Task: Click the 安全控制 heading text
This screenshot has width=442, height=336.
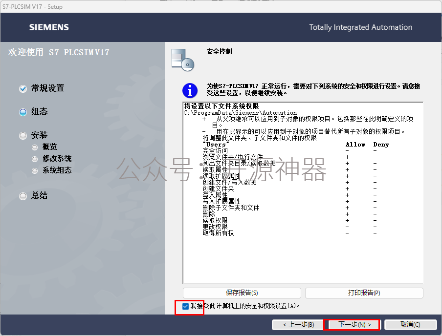Action: (220, 52)
